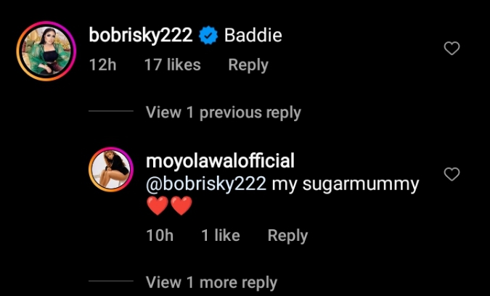Click the my sugarmummy reply text
Screen dimensions: 490x296
[x=344, y=184]
